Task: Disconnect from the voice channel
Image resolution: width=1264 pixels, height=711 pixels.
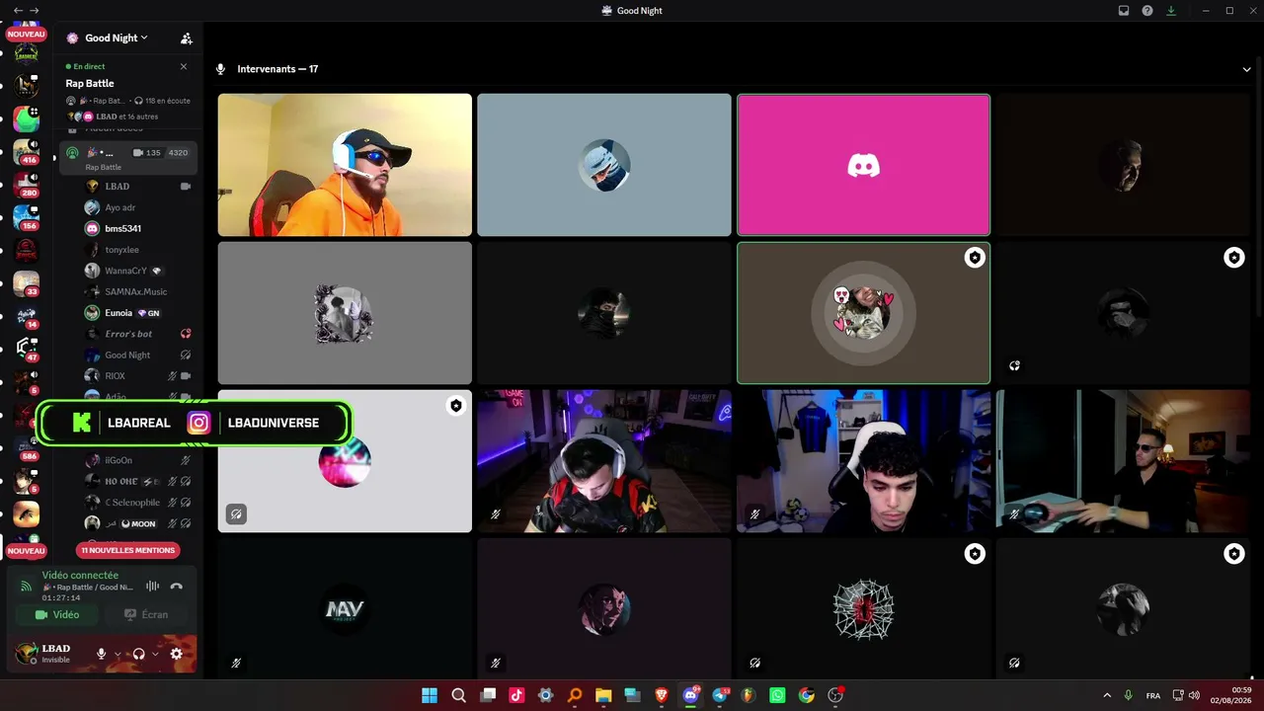Action: (x=177, y=586)
